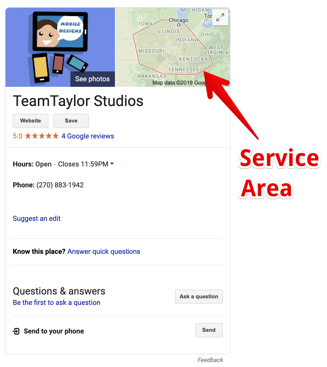The width and height of the screenshot is (327, 367).
Task: Click the TeamTaylor Studios title
Action: coord(78,101)
